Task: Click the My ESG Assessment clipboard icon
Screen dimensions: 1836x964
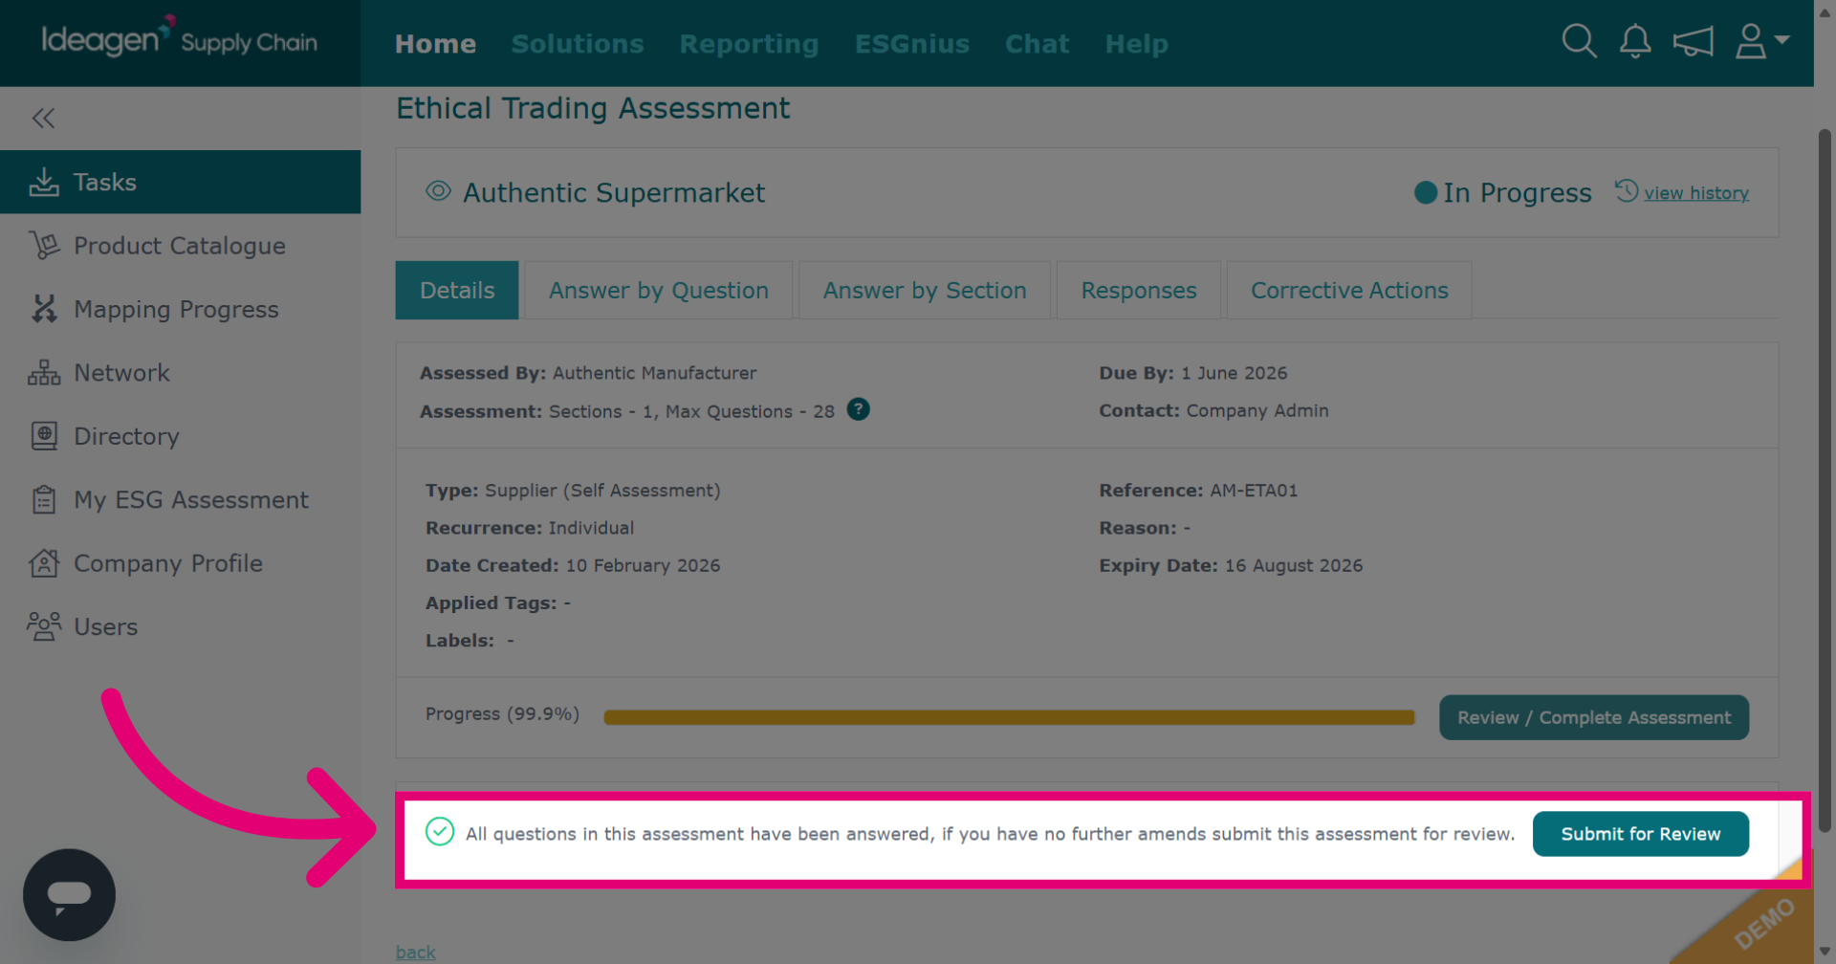Action: pyautogui.click(x=44, y=499)
